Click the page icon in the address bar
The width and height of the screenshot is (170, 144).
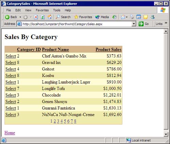click(x=19, y=24)
